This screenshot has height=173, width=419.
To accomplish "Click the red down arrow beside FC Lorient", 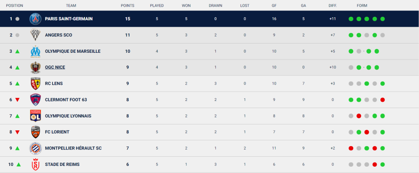I will pyautogui.click(x=17, y=132).
